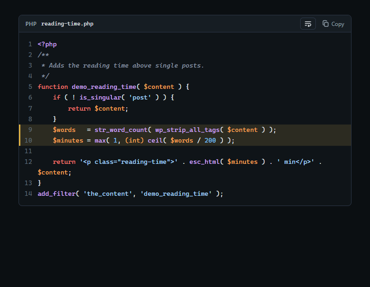Viewport: 370px width, 287px height.
Task: Click the comment 'Adds the reading time above single posts.'
Action: [126, 65]
